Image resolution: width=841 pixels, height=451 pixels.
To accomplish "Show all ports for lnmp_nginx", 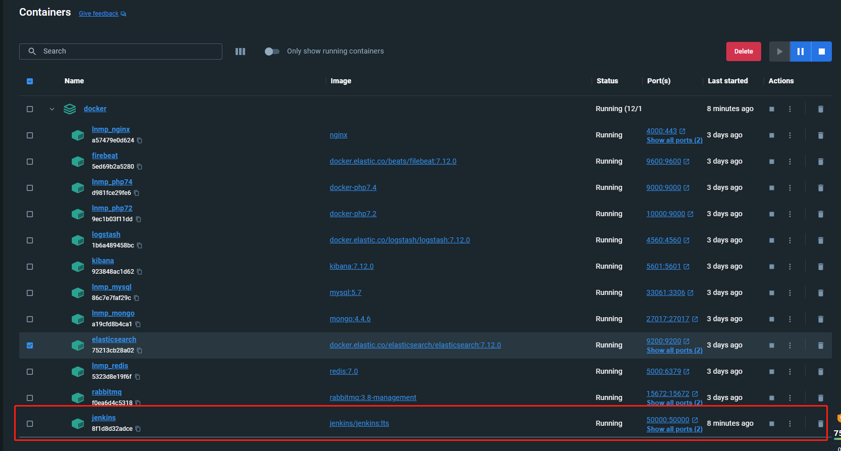I will coord(675,140).
